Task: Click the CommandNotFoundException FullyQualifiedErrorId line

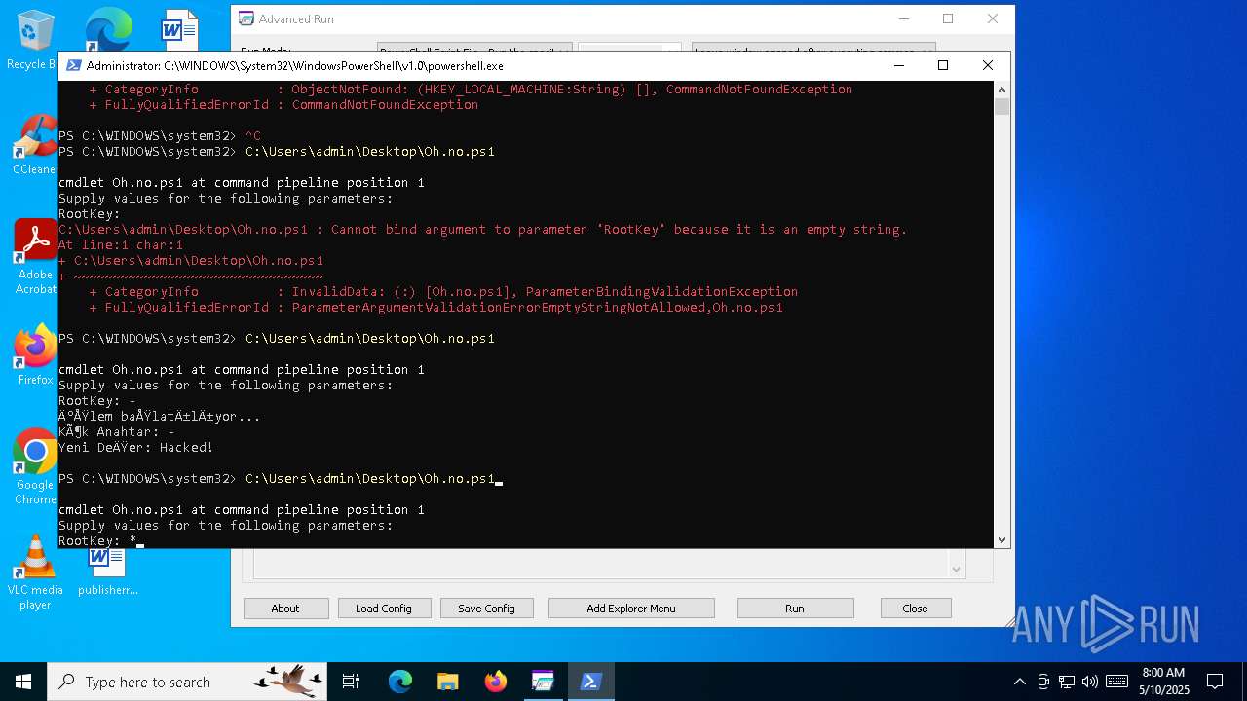Action: (283, 105)
